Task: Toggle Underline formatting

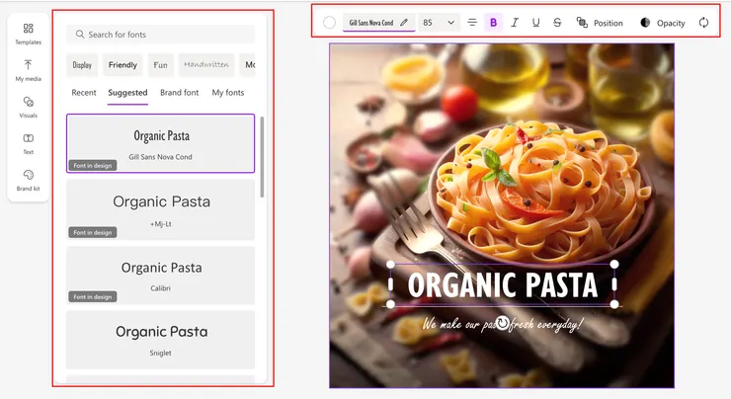Action: point(536,23)
